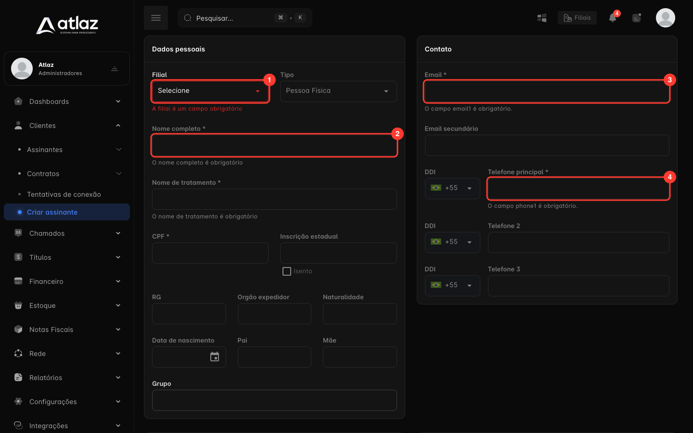
Task: Click the Clientes person icon
Action: [x=18, y=125]
